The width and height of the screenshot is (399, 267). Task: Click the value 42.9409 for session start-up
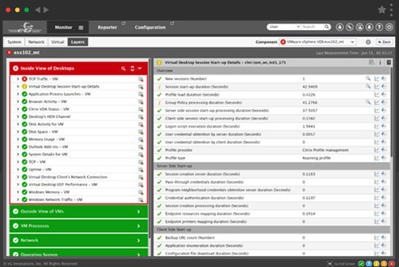310,86
